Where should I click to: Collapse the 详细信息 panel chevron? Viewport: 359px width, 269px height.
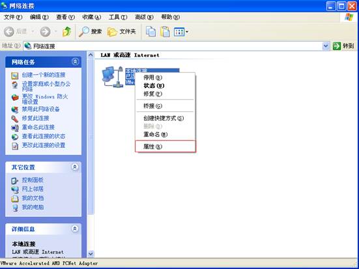[x=75, y=229]
